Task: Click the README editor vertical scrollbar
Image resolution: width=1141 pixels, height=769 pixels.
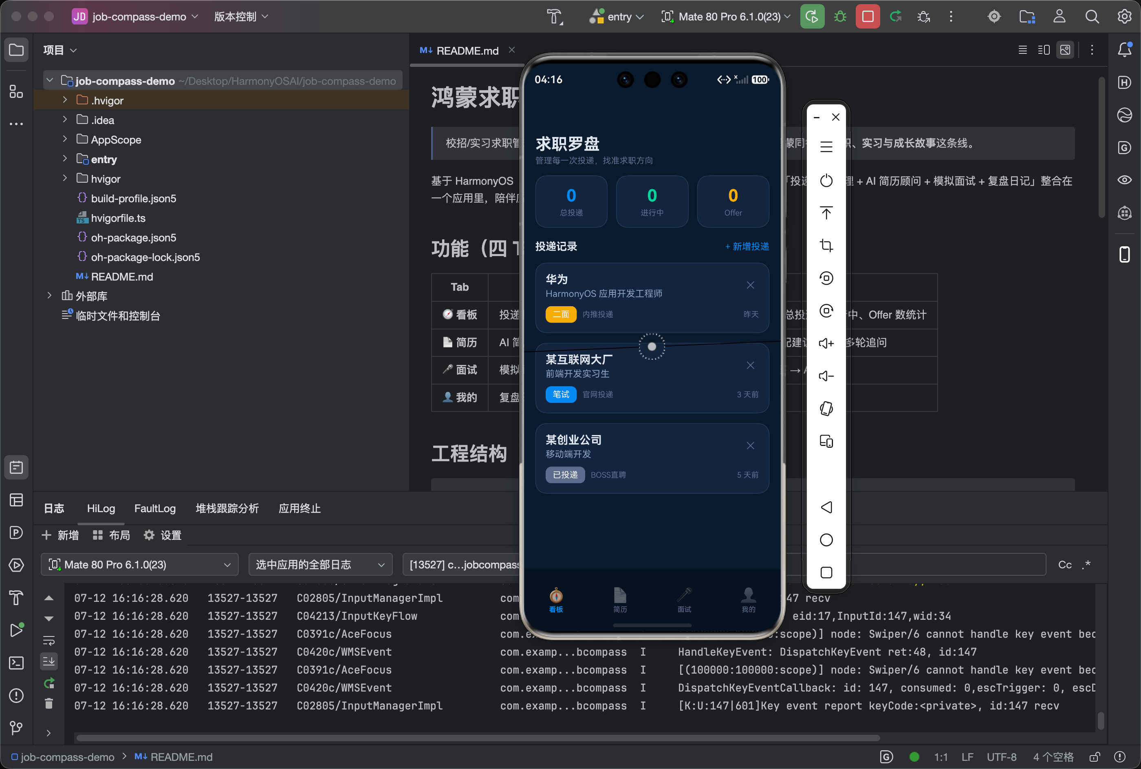Action: click(x=1101, y=147)
